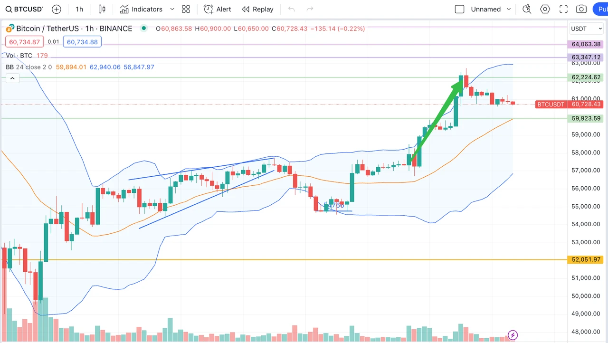Open the candle chart style selector
608x343 pixels.
click(102, 9)
